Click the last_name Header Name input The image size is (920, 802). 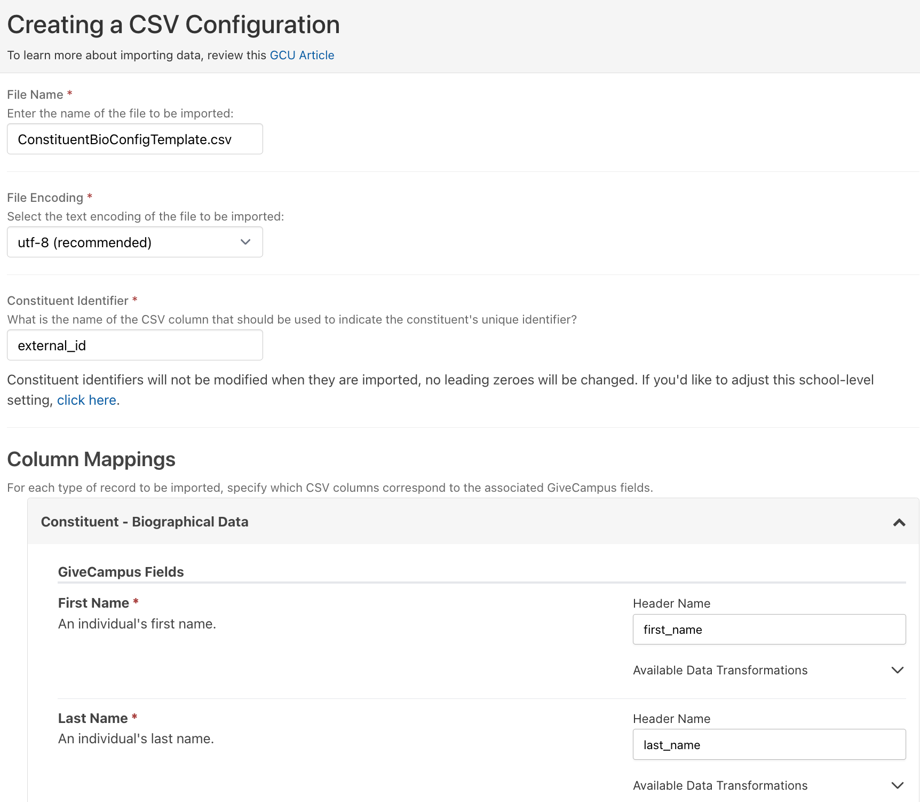(x=769, y=745)
